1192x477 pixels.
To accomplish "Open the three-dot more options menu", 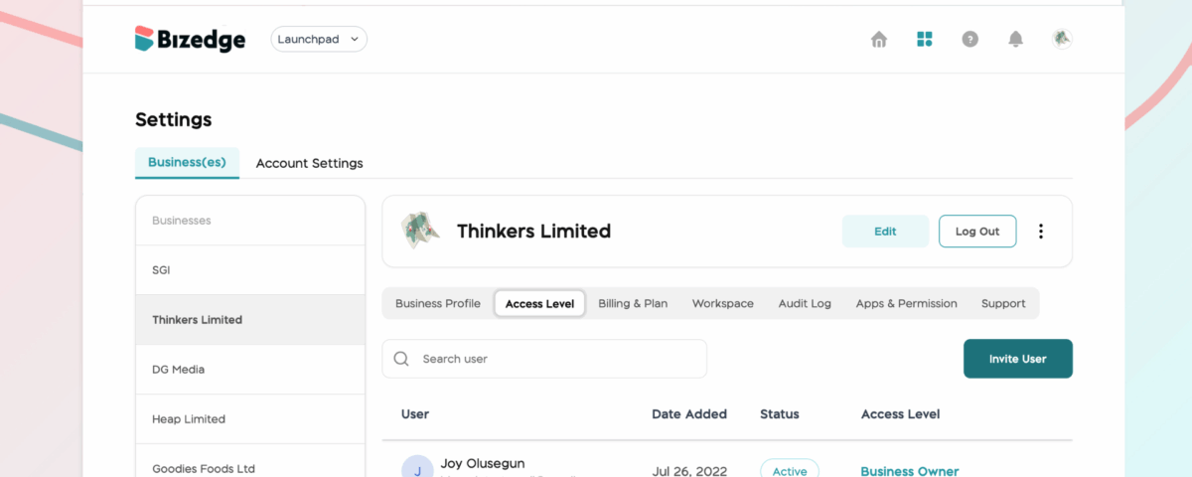I will pos(1041,232).
